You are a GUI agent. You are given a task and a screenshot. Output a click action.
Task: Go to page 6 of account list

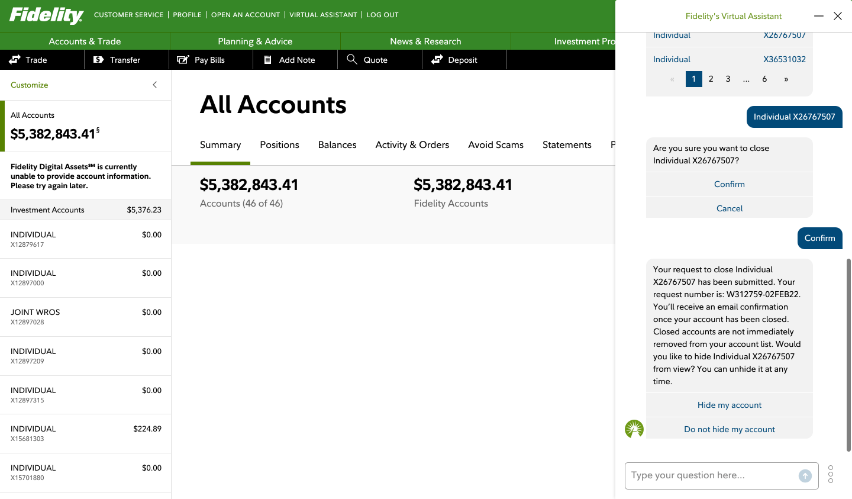tap(764, 79)
